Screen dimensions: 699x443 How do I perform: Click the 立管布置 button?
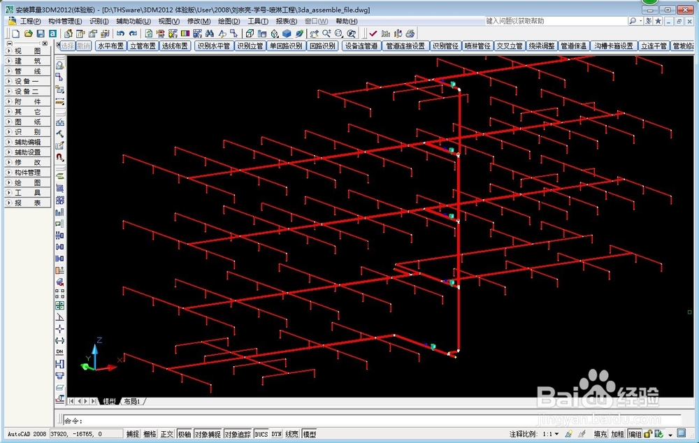pos(143,46)
